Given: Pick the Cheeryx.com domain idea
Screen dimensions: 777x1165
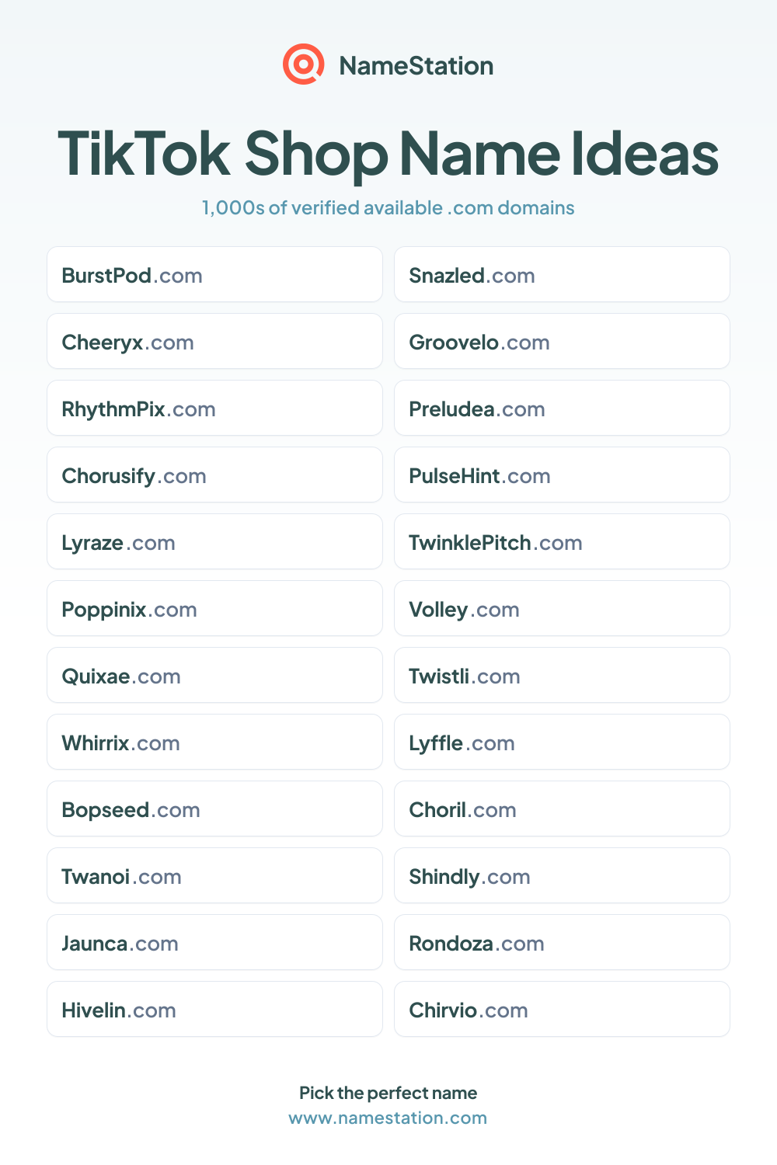Looking at the screenshot, I should click(x=214, y=341).
